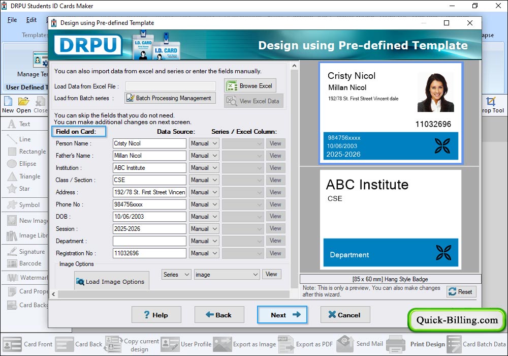Open Batch Processing Management
Screen dimensions: 508x356
point(170,98)
